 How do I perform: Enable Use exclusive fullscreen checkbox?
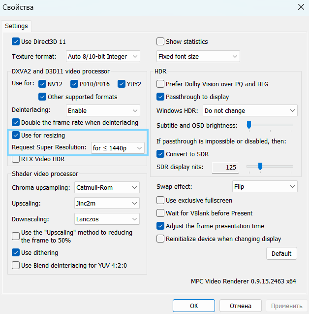pyautogui.click(x=160, y=201)
